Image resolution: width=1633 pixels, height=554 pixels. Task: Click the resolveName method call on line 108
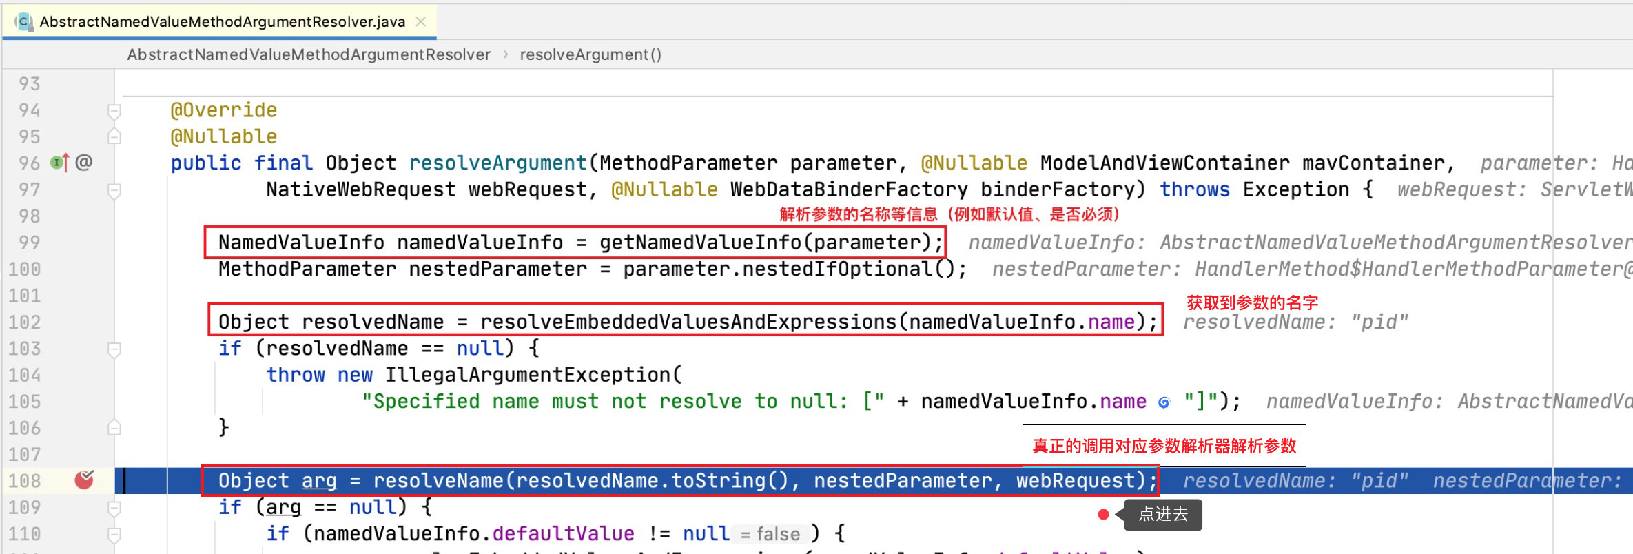pos(438,481)
